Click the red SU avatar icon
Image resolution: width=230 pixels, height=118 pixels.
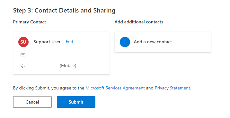(x=23, y=42)
